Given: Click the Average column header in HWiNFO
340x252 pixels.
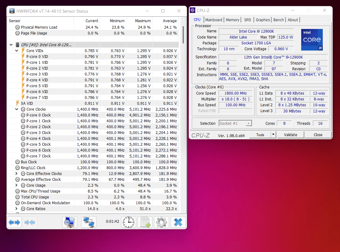Looking at the screenshot, I should 166,21.
